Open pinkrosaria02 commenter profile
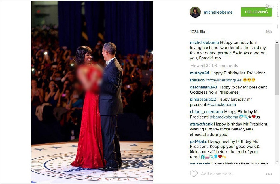 [x=203, y=99]
